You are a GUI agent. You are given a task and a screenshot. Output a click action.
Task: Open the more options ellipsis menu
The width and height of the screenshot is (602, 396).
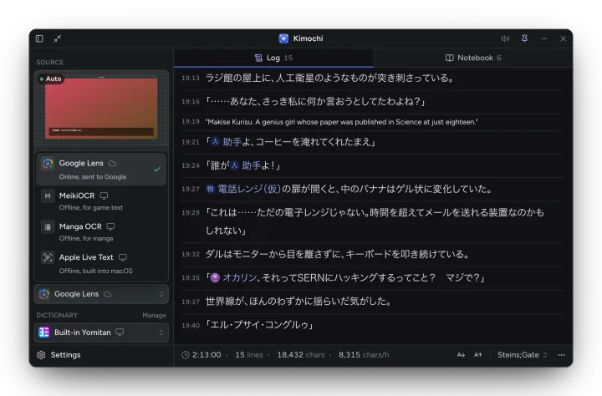(x=561, y=355)
